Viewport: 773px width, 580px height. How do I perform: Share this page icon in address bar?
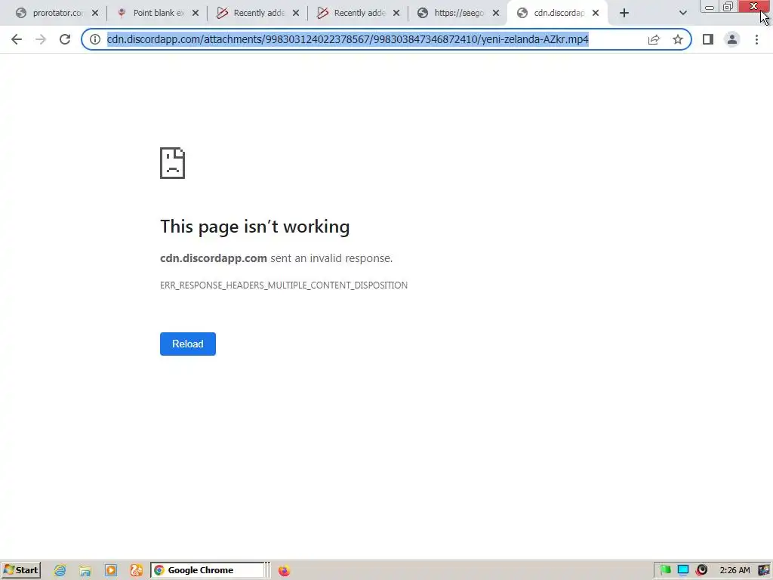point(654,39)
